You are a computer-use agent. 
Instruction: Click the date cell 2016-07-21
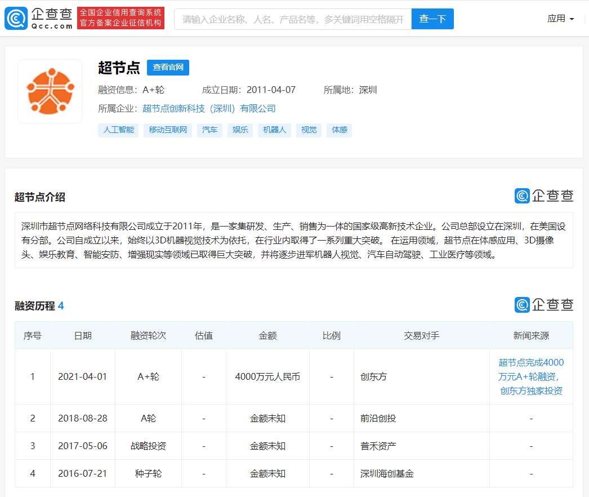[83, 473]
